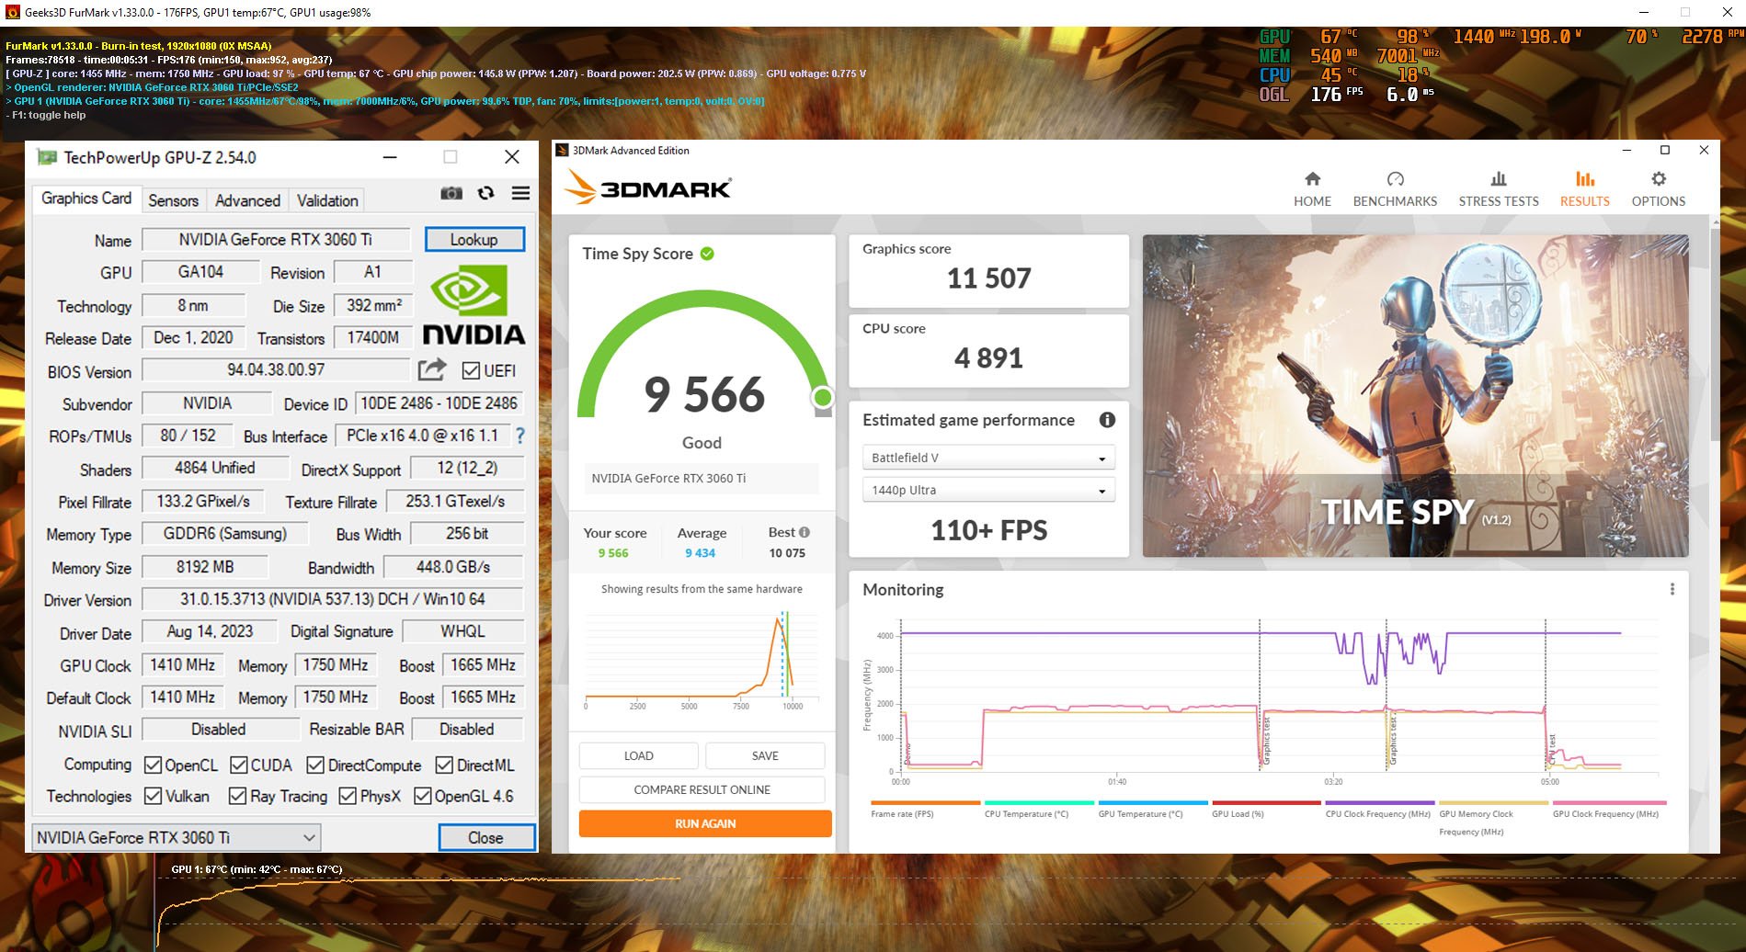
Task: Click the BIOS share/export arrow icon
Action: tap(432, 369)
